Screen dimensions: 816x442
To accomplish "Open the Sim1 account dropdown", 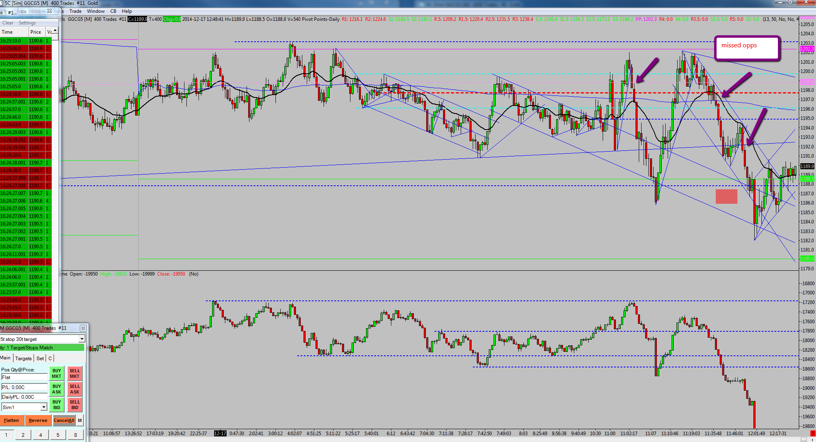I will click(44, 407).
